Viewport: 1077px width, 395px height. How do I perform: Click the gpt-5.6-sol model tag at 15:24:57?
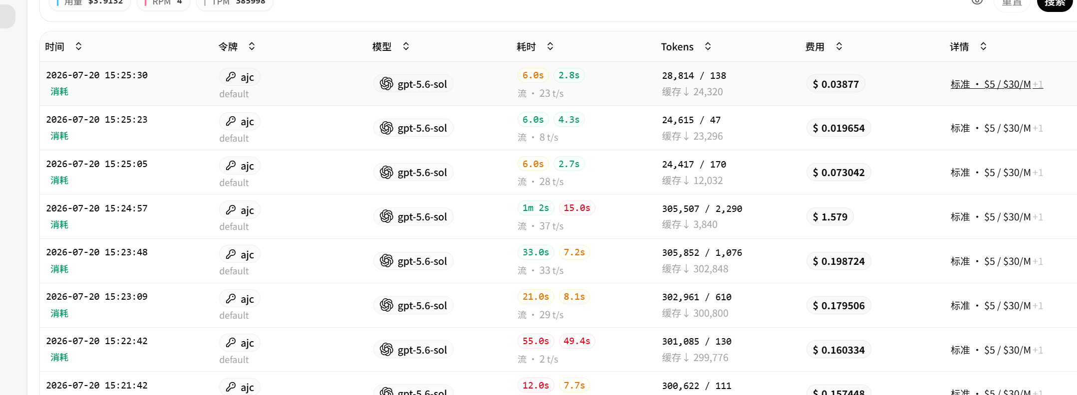pos(413,216)
